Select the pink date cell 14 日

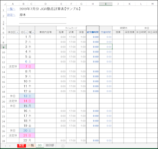(27, 101)
